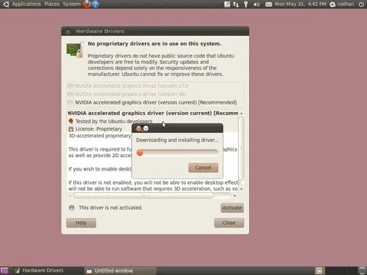
Task: Open the mail envelope indicator
Action: tap(269, 4)
